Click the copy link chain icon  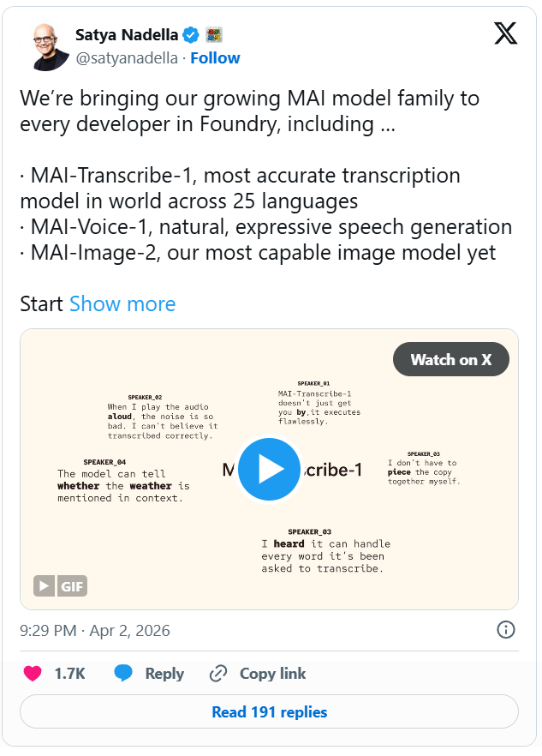pyautogui.click(x=218, y=674)
